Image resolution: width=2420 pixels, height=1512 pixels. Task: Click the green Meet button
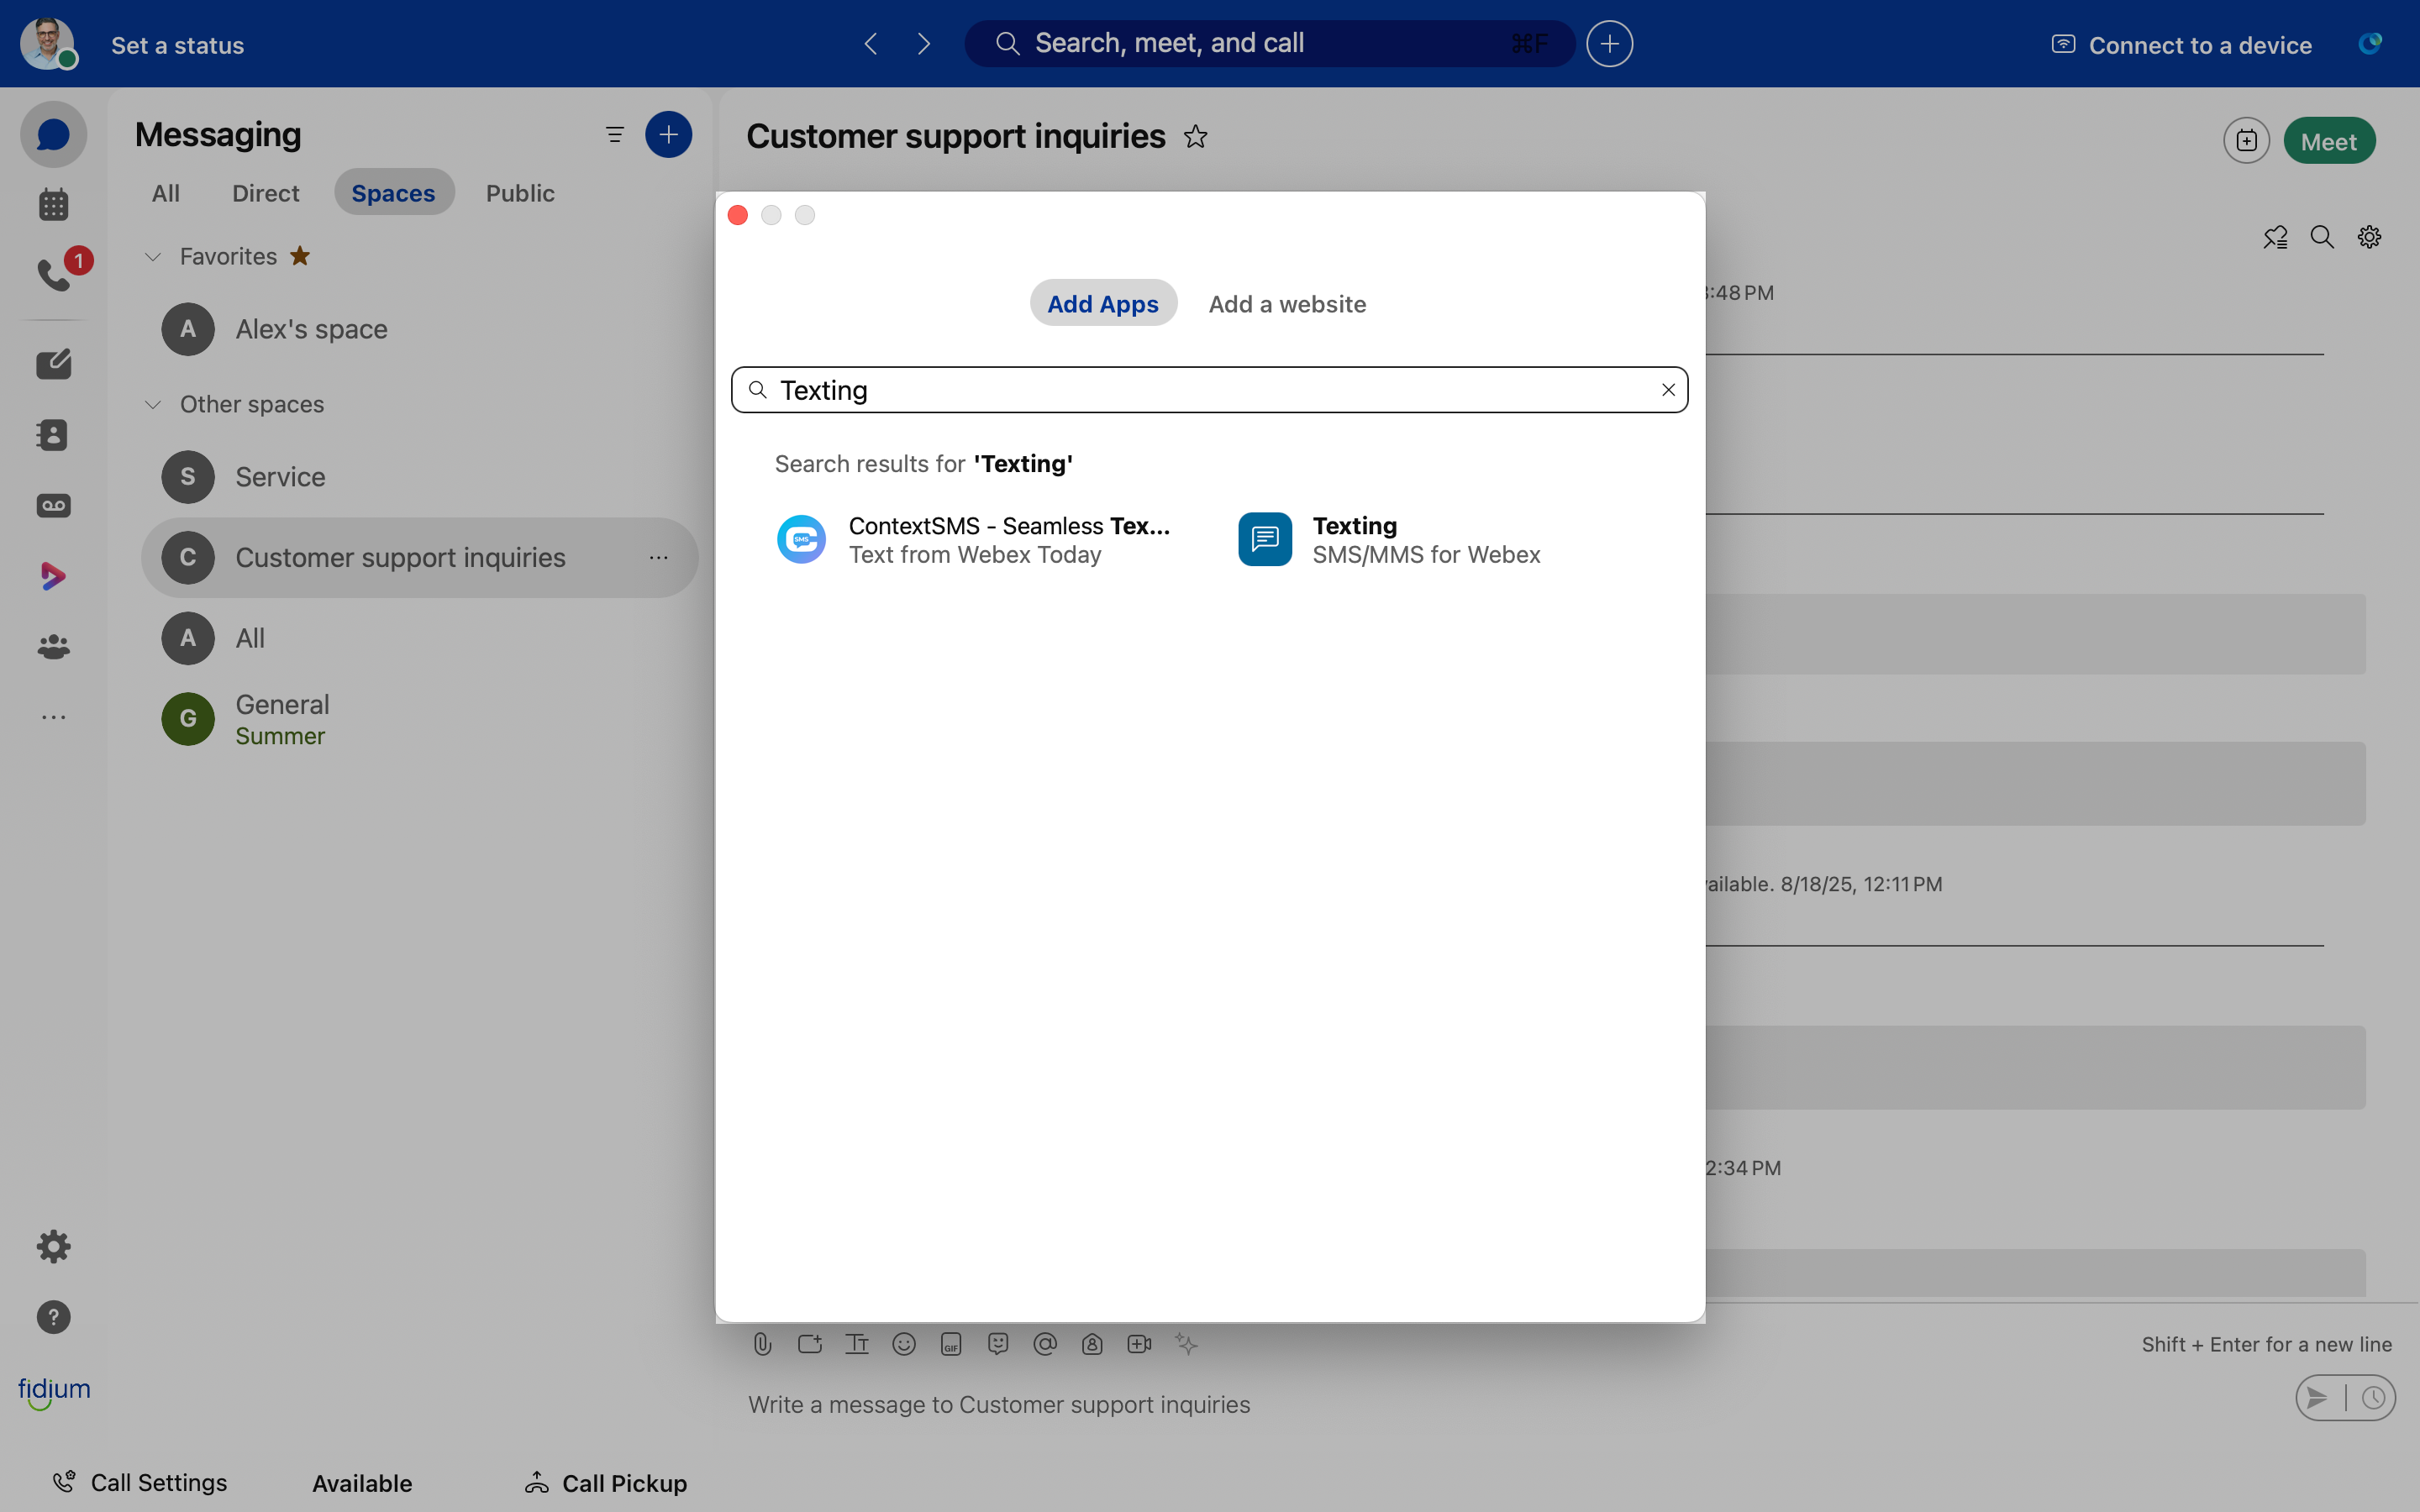click(x=2328, y=141)
